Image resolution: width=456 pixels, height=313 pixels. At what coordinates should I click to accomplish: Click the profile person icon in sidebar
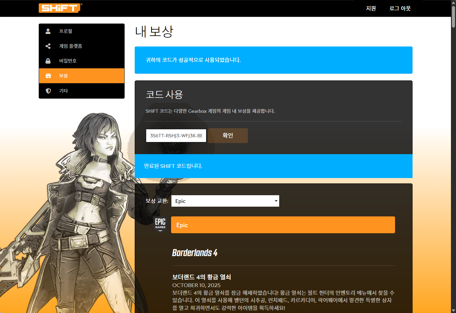(48, 31)
